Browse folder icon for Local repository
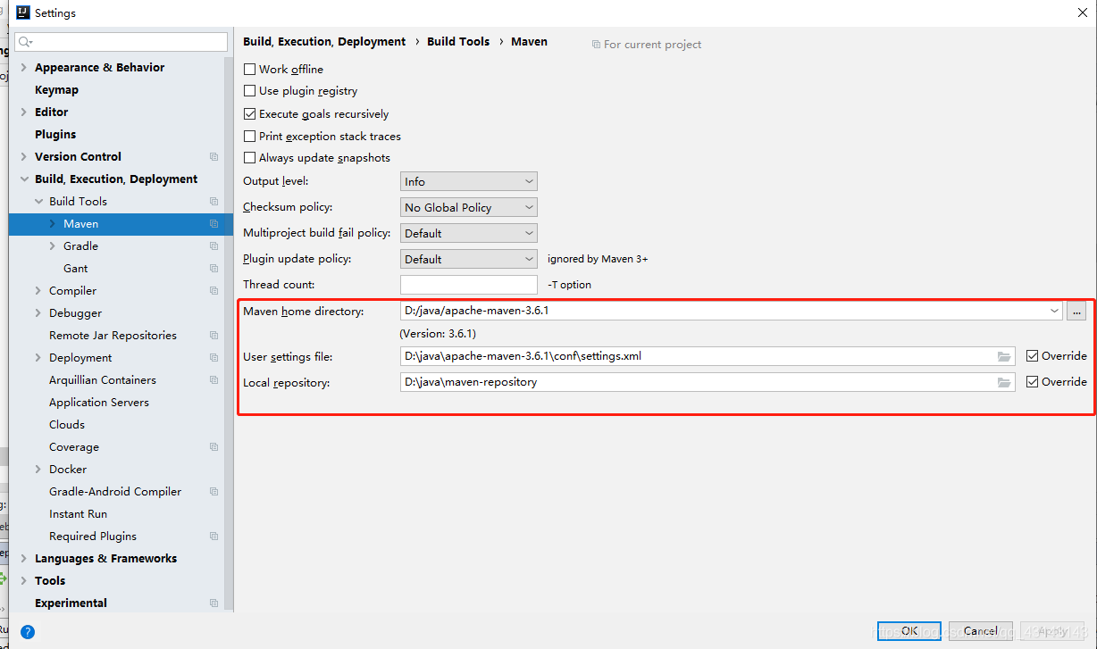Viewport: 1097px width, 649px height. (1005, 382)
